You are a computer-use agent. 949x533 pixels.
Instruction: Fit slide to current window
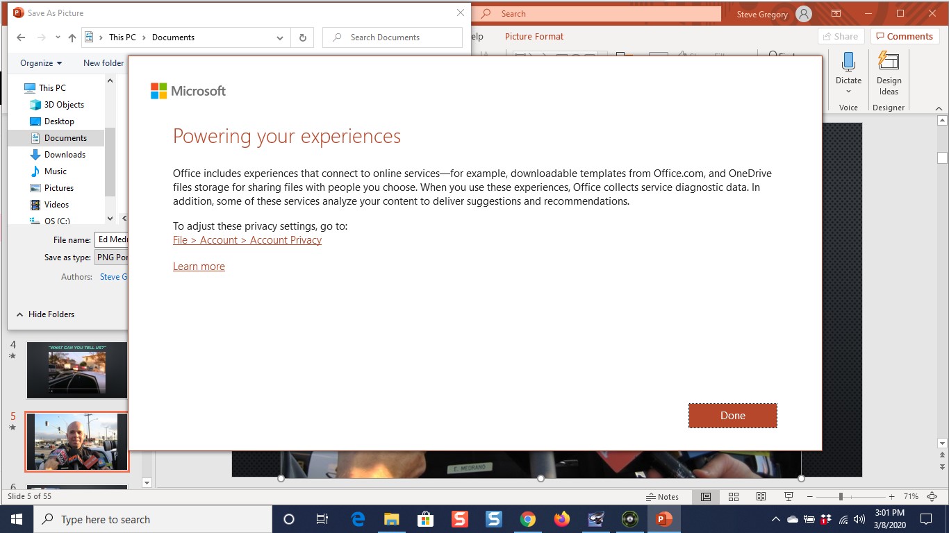tap(932, 496)
